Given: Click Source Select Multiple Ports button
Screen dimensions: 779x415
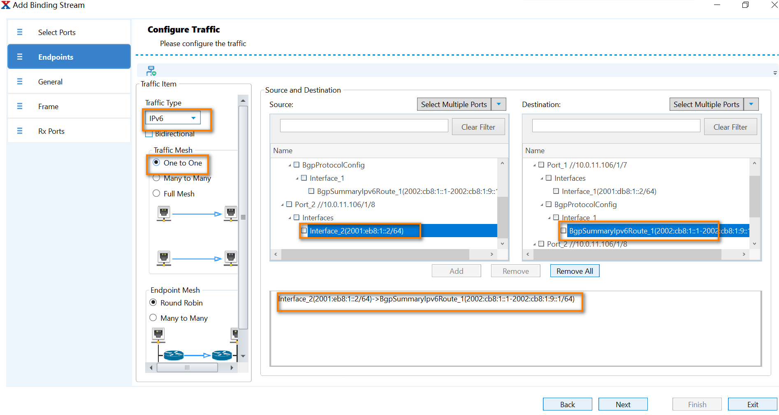Looking at the screenshot, I should (454, 104).
